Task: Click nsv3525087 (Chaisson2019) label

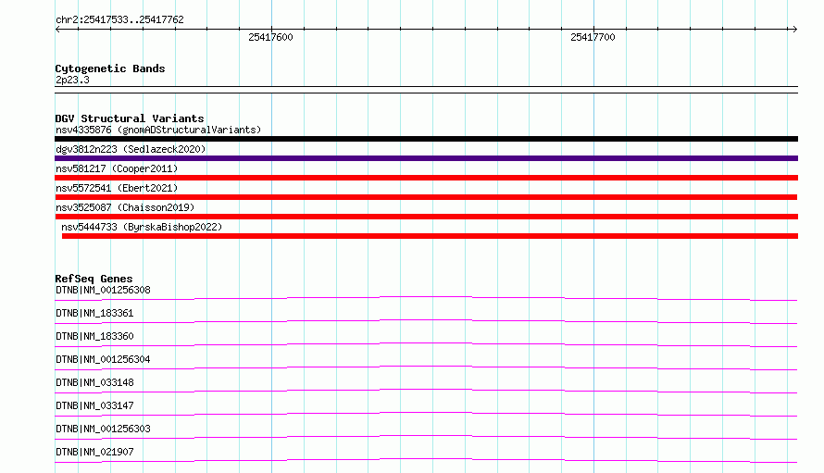Action: 125,207
